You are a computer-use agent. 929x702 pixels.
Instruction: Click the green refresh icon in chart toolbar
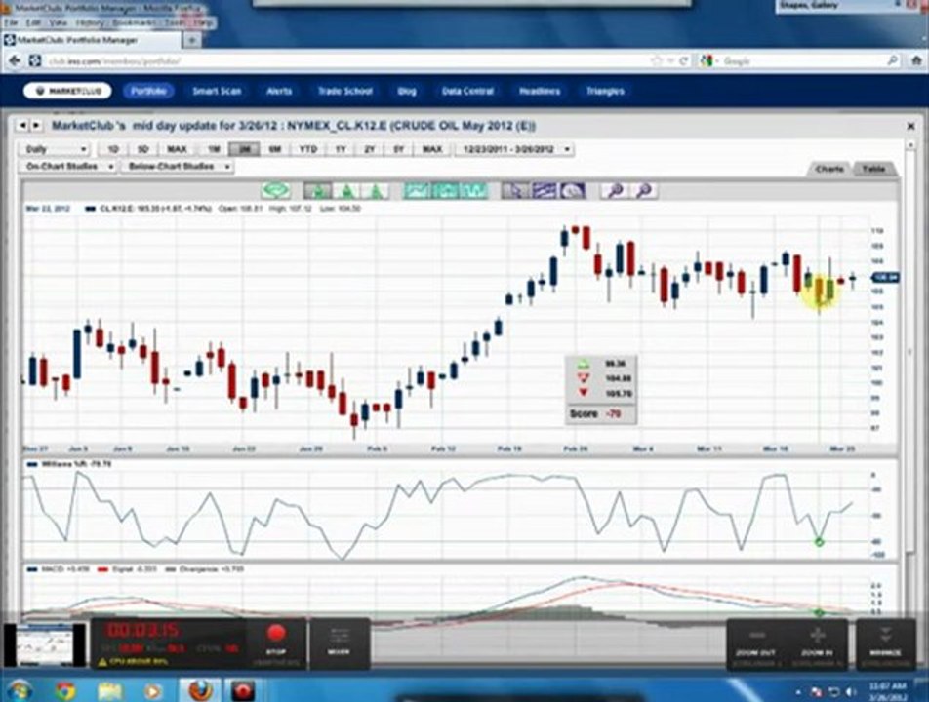pyautogui.click(x=276, y=190)
